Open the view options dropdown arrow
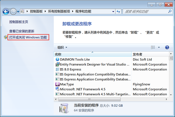The height and width of the screenshot is (117, 175). coord(159,47)
